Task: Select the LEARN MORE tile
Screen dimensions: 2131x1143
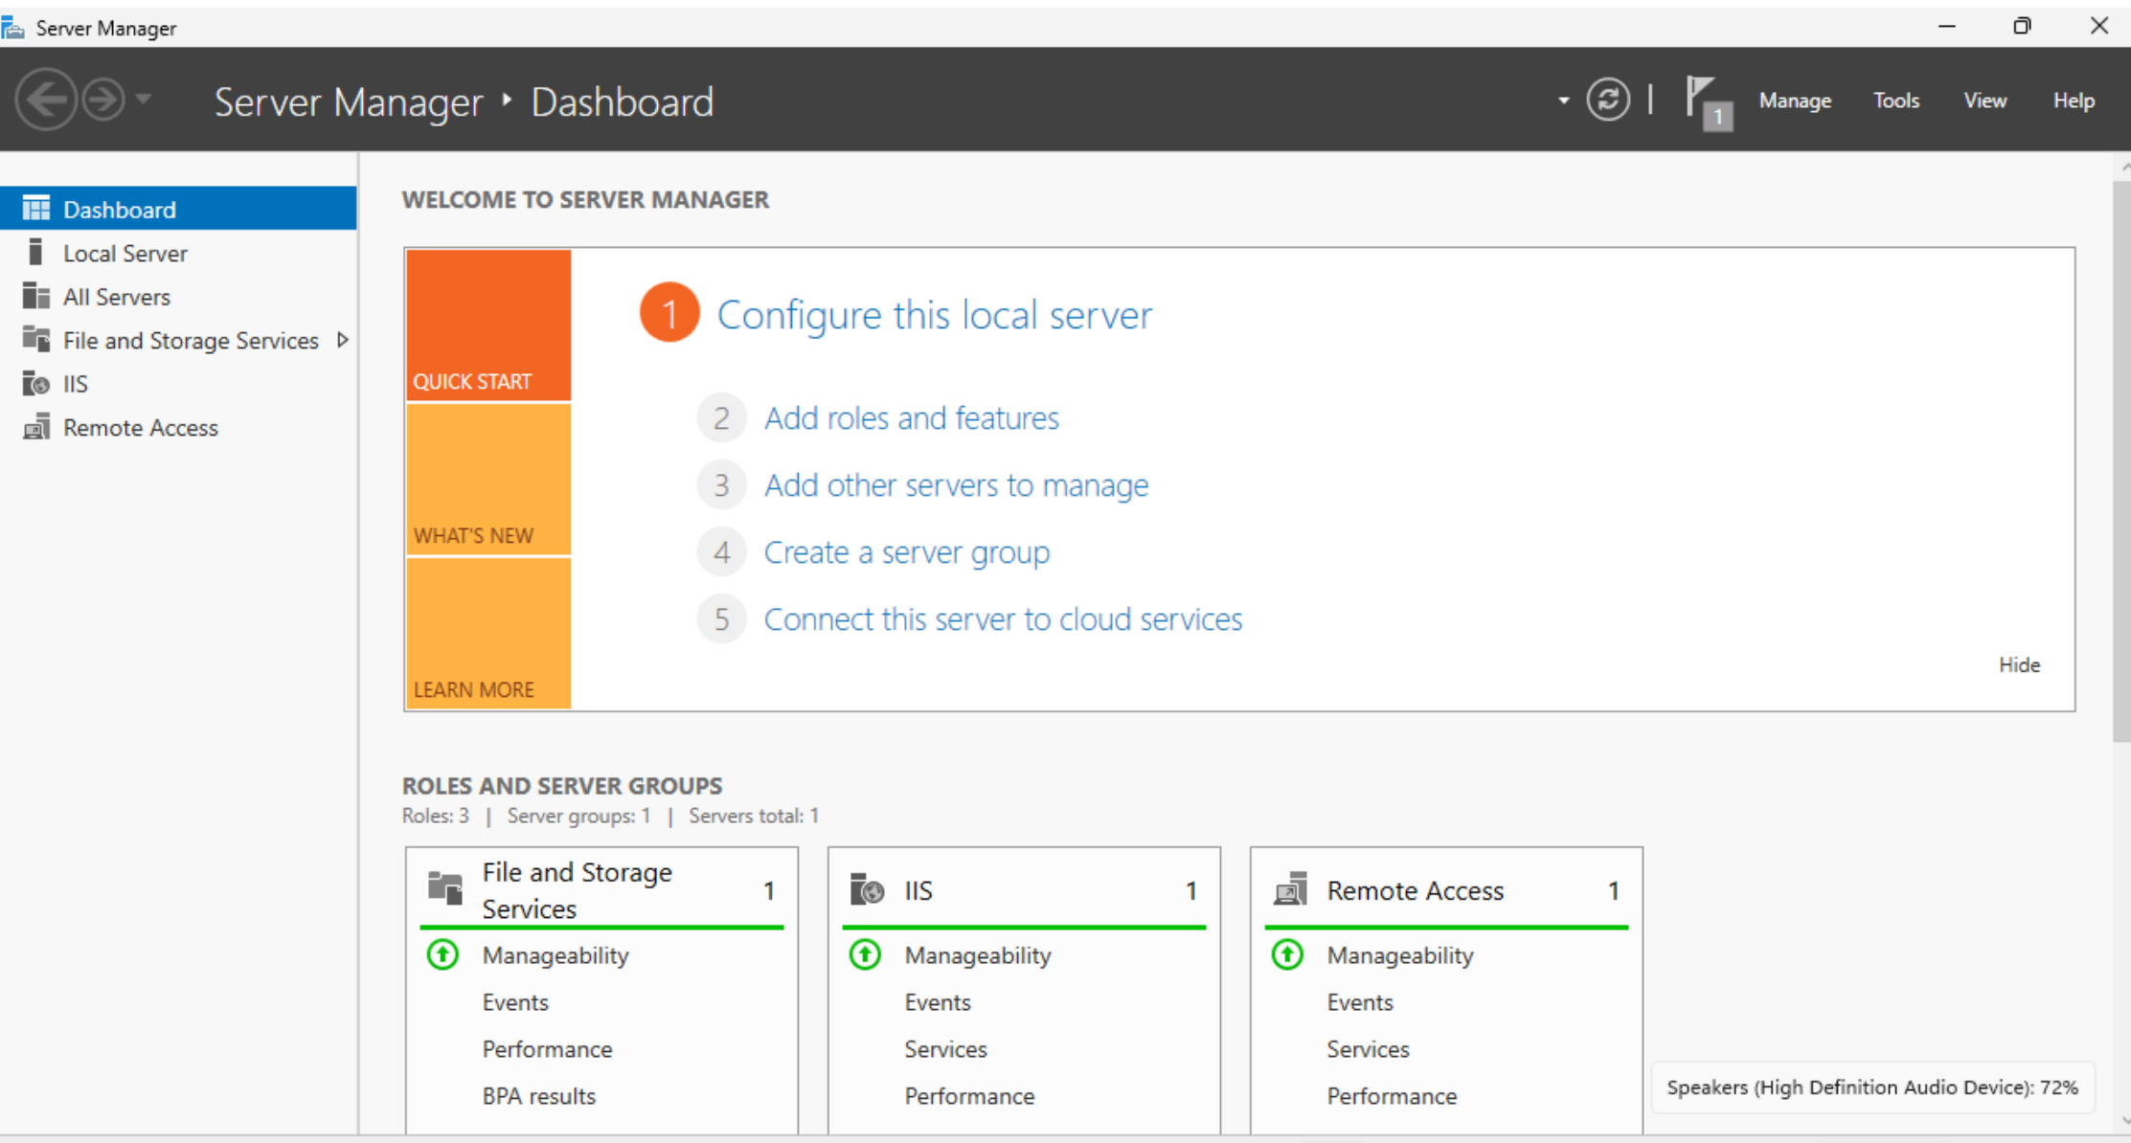Action: coord(488,634)
